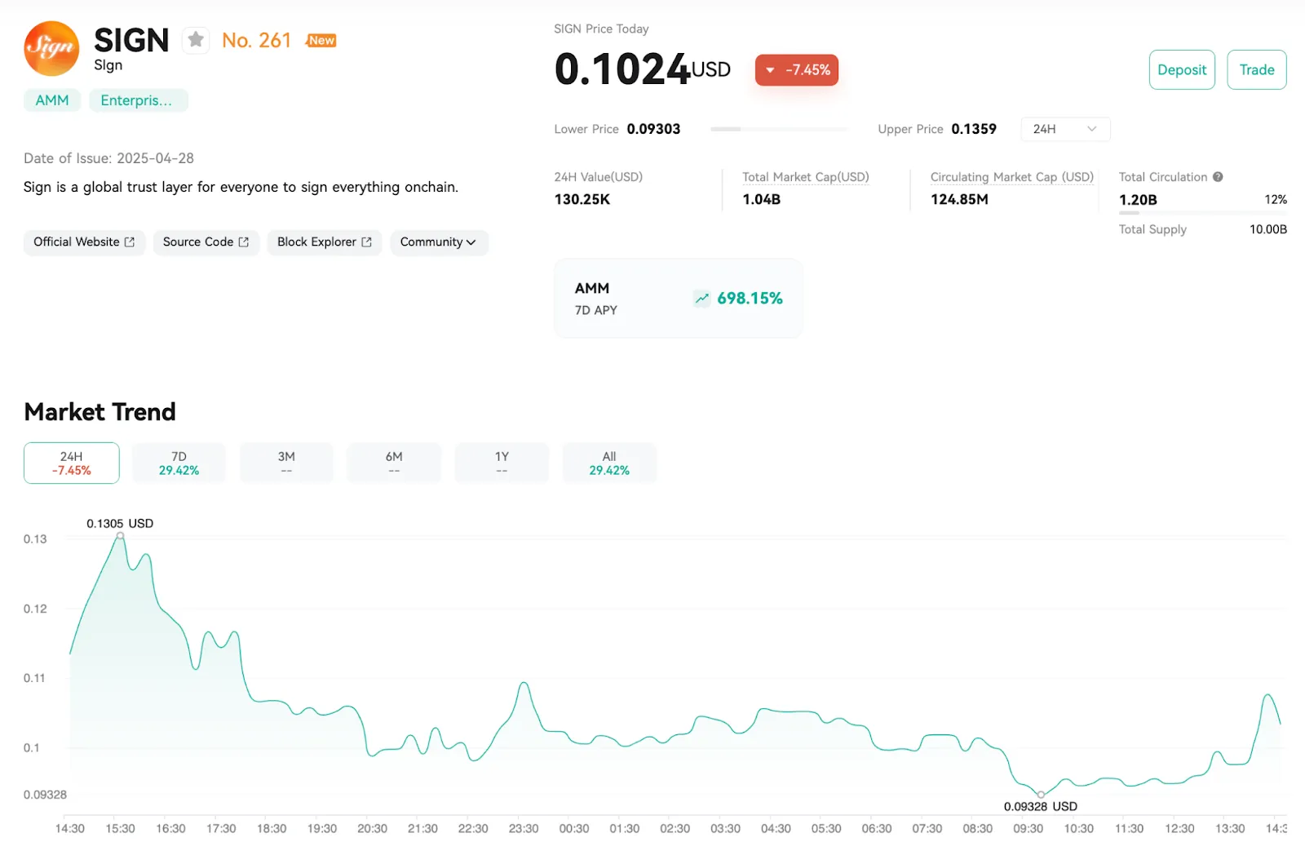The height and width of the screenshot is (842, 1305).
Task: Click the external link icon on Source Code
Action: 244,242
